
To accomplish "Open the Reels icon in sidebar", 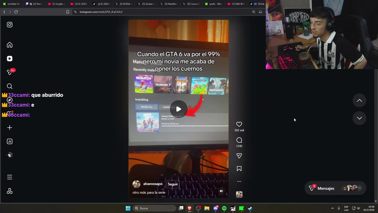I will [10, 59].
